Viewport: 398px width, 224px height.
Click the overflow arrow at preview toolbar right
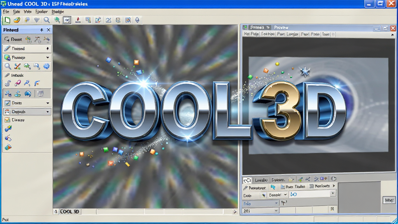pyautogui.click(x=393, y=35)
